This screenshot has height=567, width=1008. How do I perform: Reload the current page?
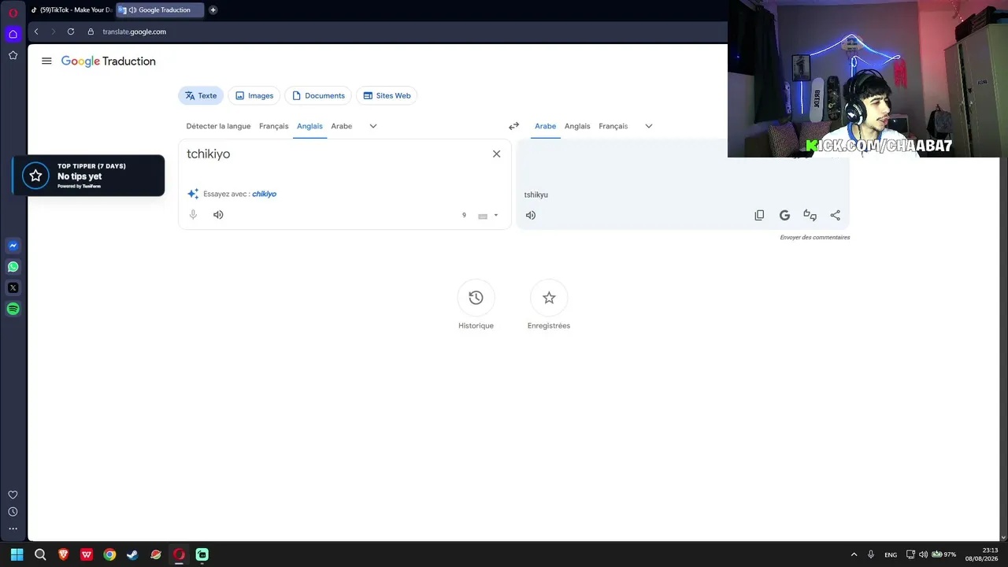(71, 31)
